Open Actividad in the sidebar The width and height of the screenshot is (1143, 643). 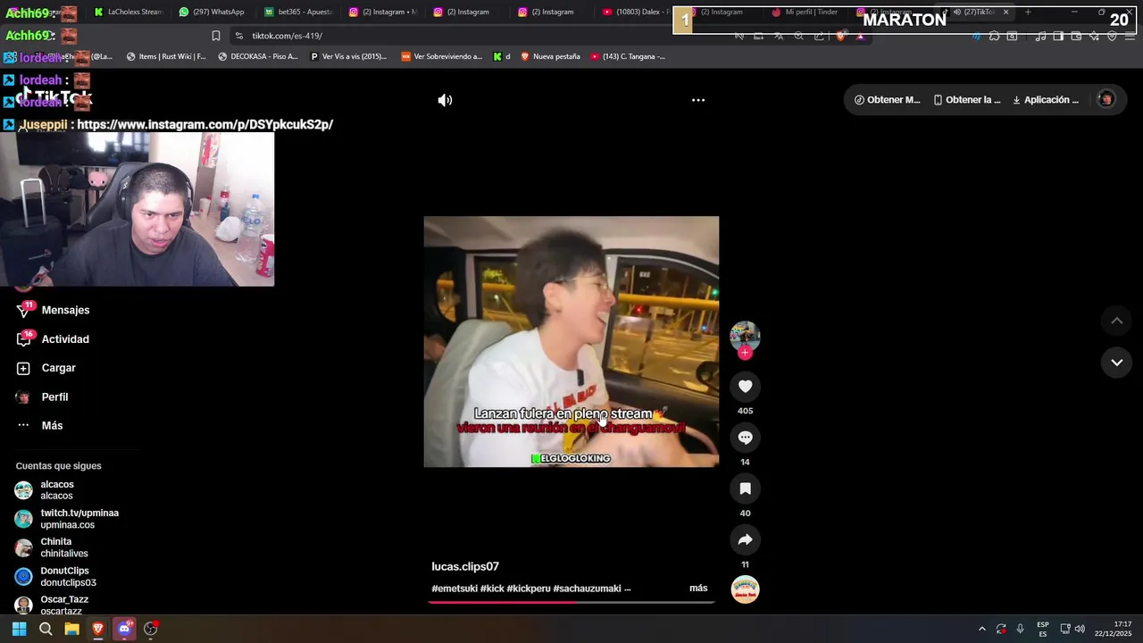tap(65, 339)
